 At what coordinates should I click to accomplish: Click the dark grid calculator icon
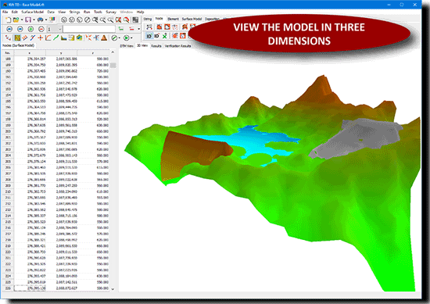(x=135, y=20)
